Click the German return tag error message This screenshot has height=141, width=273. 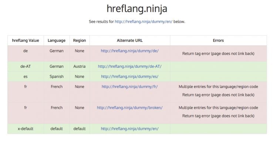click(x=218, y=53)
